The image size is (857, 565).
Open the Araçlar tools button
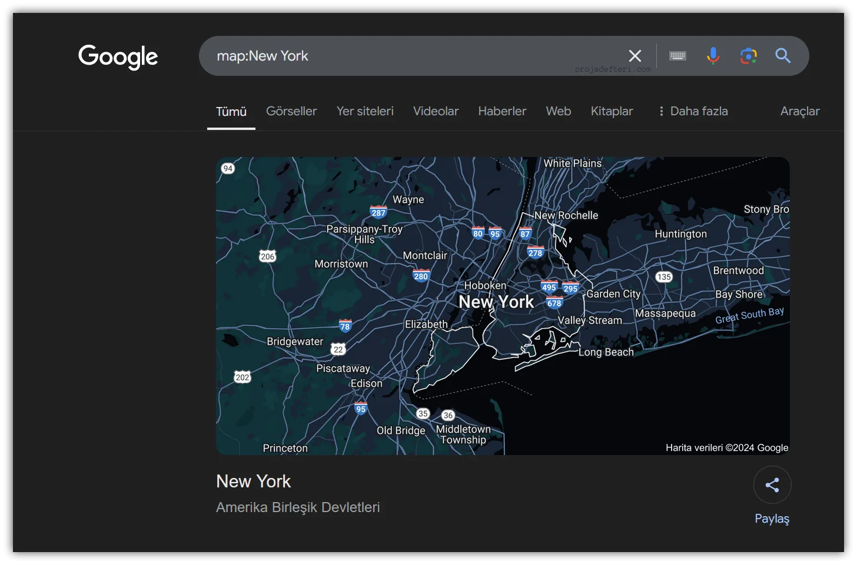[x=800, y=111]
